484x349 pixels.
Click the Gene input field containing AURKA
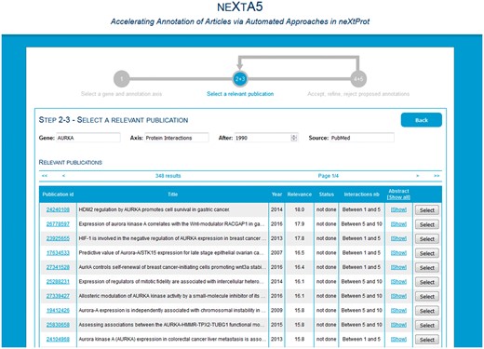(x=88, y=138)
